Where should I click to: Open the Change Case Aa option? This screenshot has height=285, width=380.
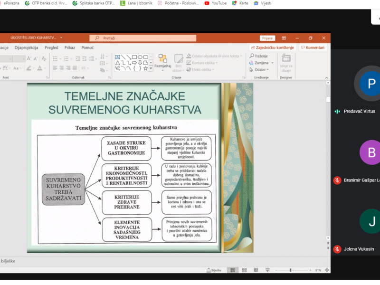(x=17, y=68)
